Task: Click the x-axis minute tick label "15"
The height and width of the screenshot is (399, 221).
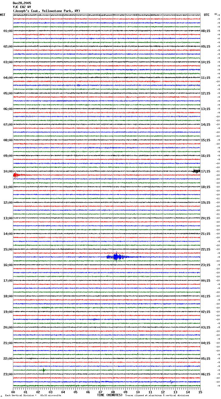Action: point(200,392)
